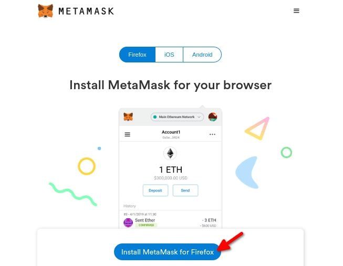Open the account avatar in wallet preview
This screenshot has height=266, width=343.
click(213, 117)
